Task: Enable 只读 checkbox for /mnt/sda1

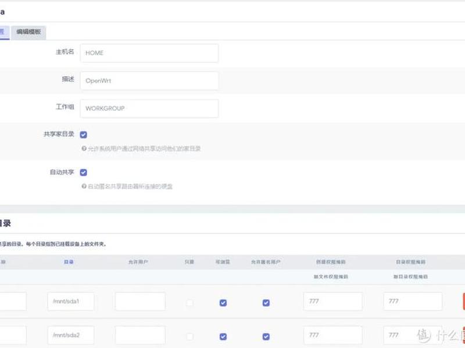Action: [189, 303]
